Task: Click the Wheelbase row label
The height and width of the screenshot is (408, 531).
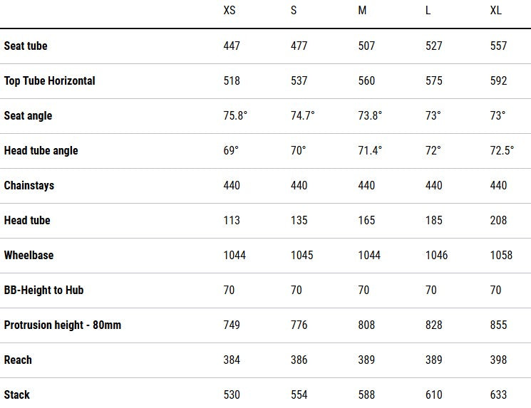Action: pos(29,255)
